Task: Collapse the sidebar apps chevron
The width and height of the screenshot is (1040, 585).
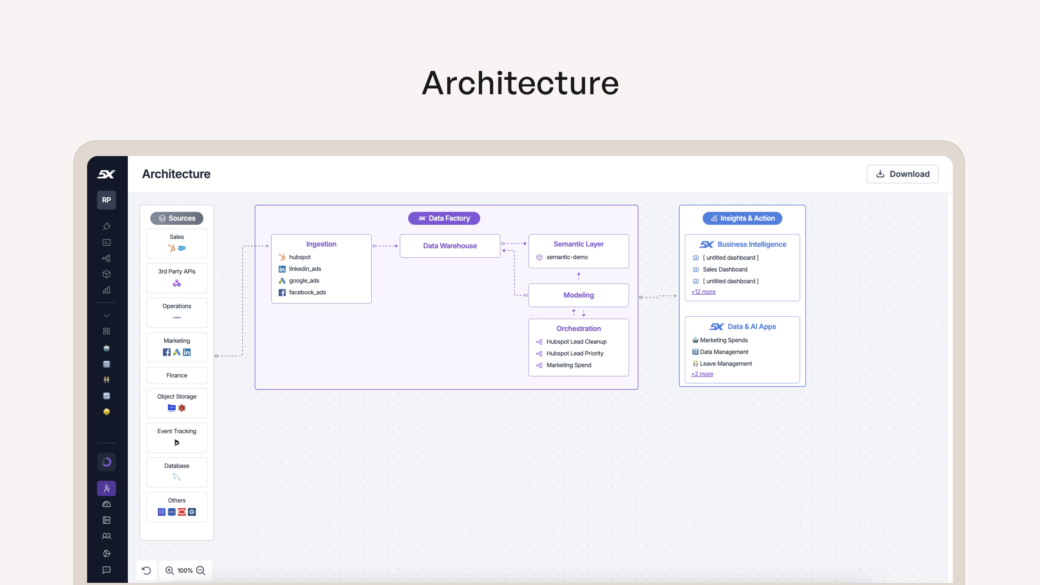Action: tap(107, 315)
